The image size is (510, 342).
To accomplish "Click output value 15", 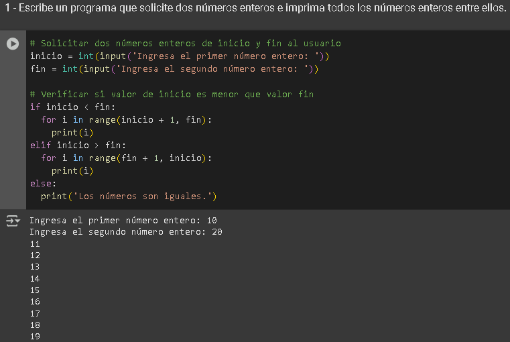I will point(35,290).
